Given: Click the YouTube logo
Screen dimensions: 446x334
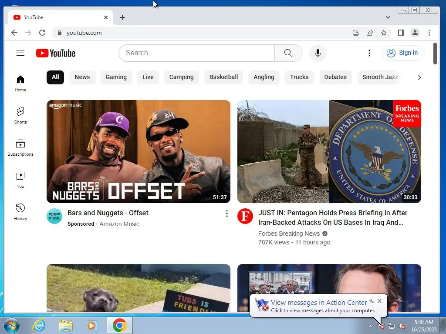Looking at the screenshot, I should (56, 53).
